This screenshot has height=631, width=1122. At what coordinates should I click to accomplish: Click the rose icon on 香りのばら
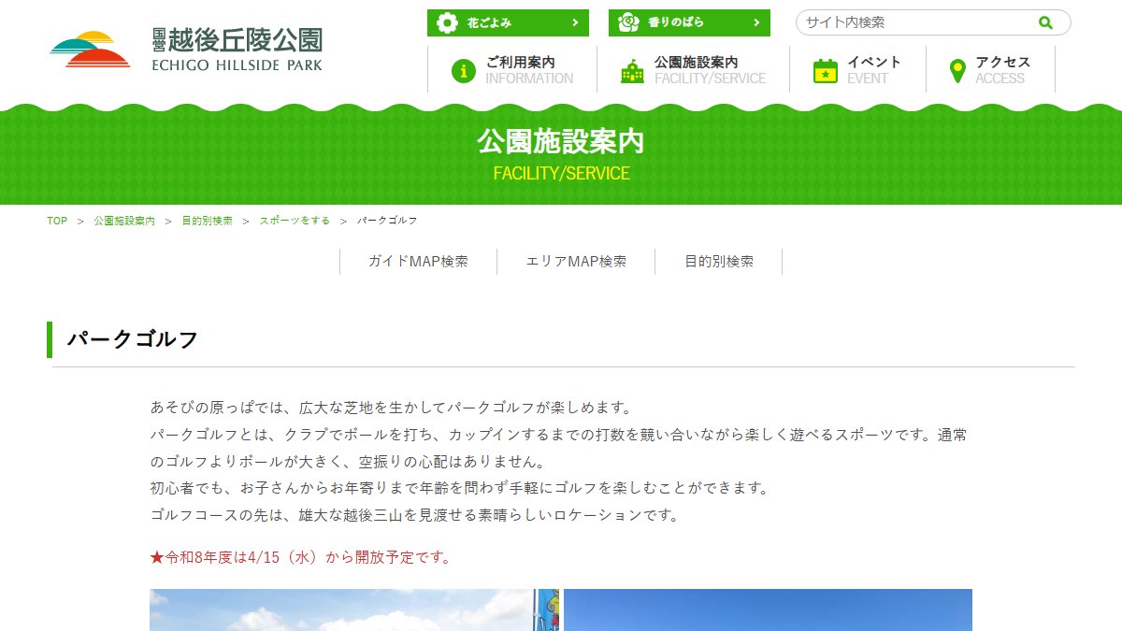tap(629, 22)
